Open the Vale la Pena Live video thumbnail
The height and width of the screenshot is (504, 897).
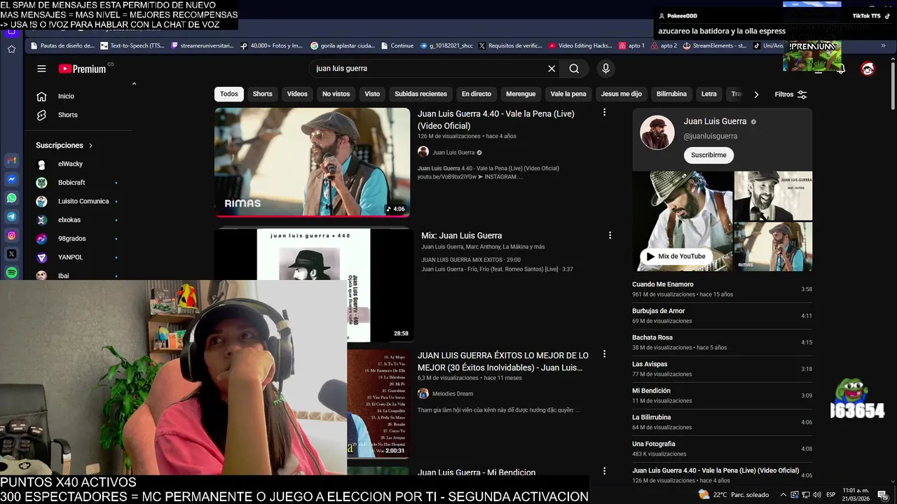[x=312, y=162]
